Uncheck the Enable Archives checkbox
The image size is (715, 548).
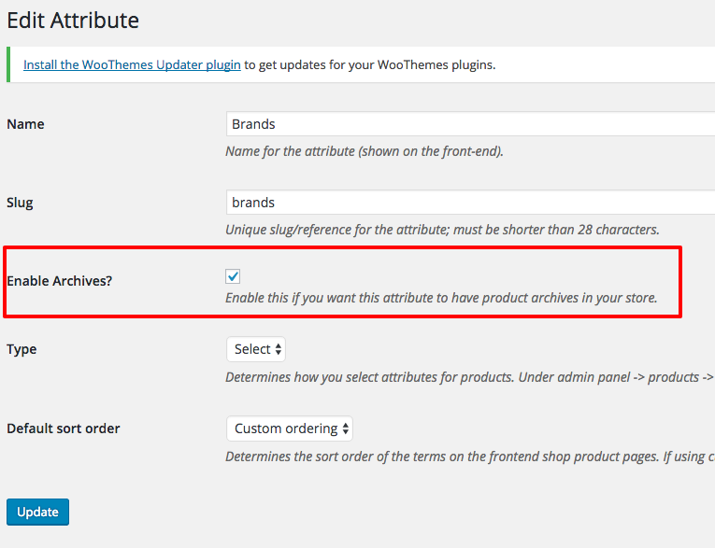point(233,276)
